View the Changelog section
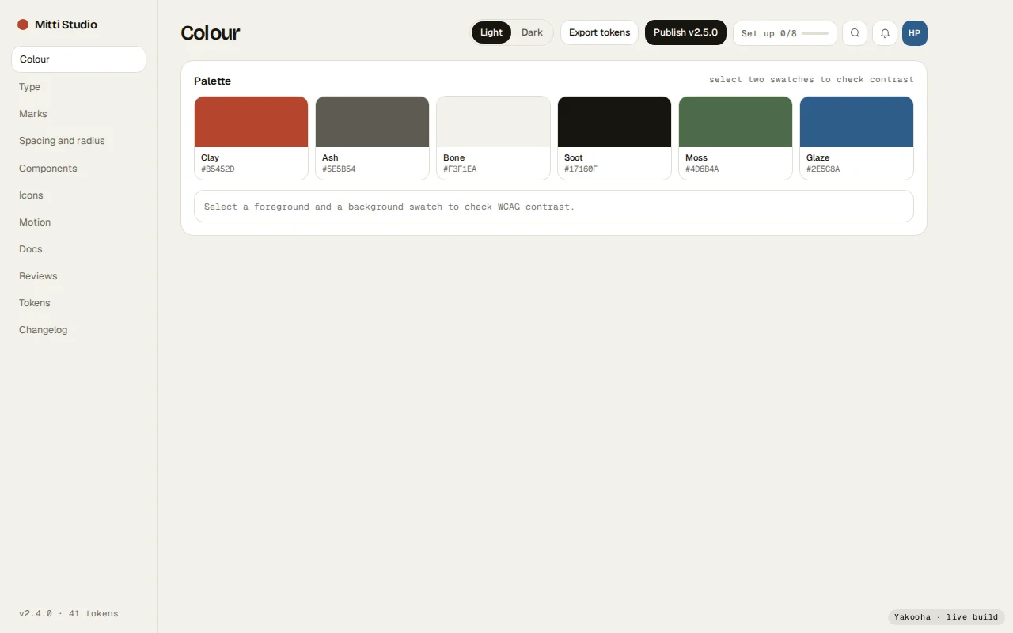The image size is (1013, 633). pos(78,330)
